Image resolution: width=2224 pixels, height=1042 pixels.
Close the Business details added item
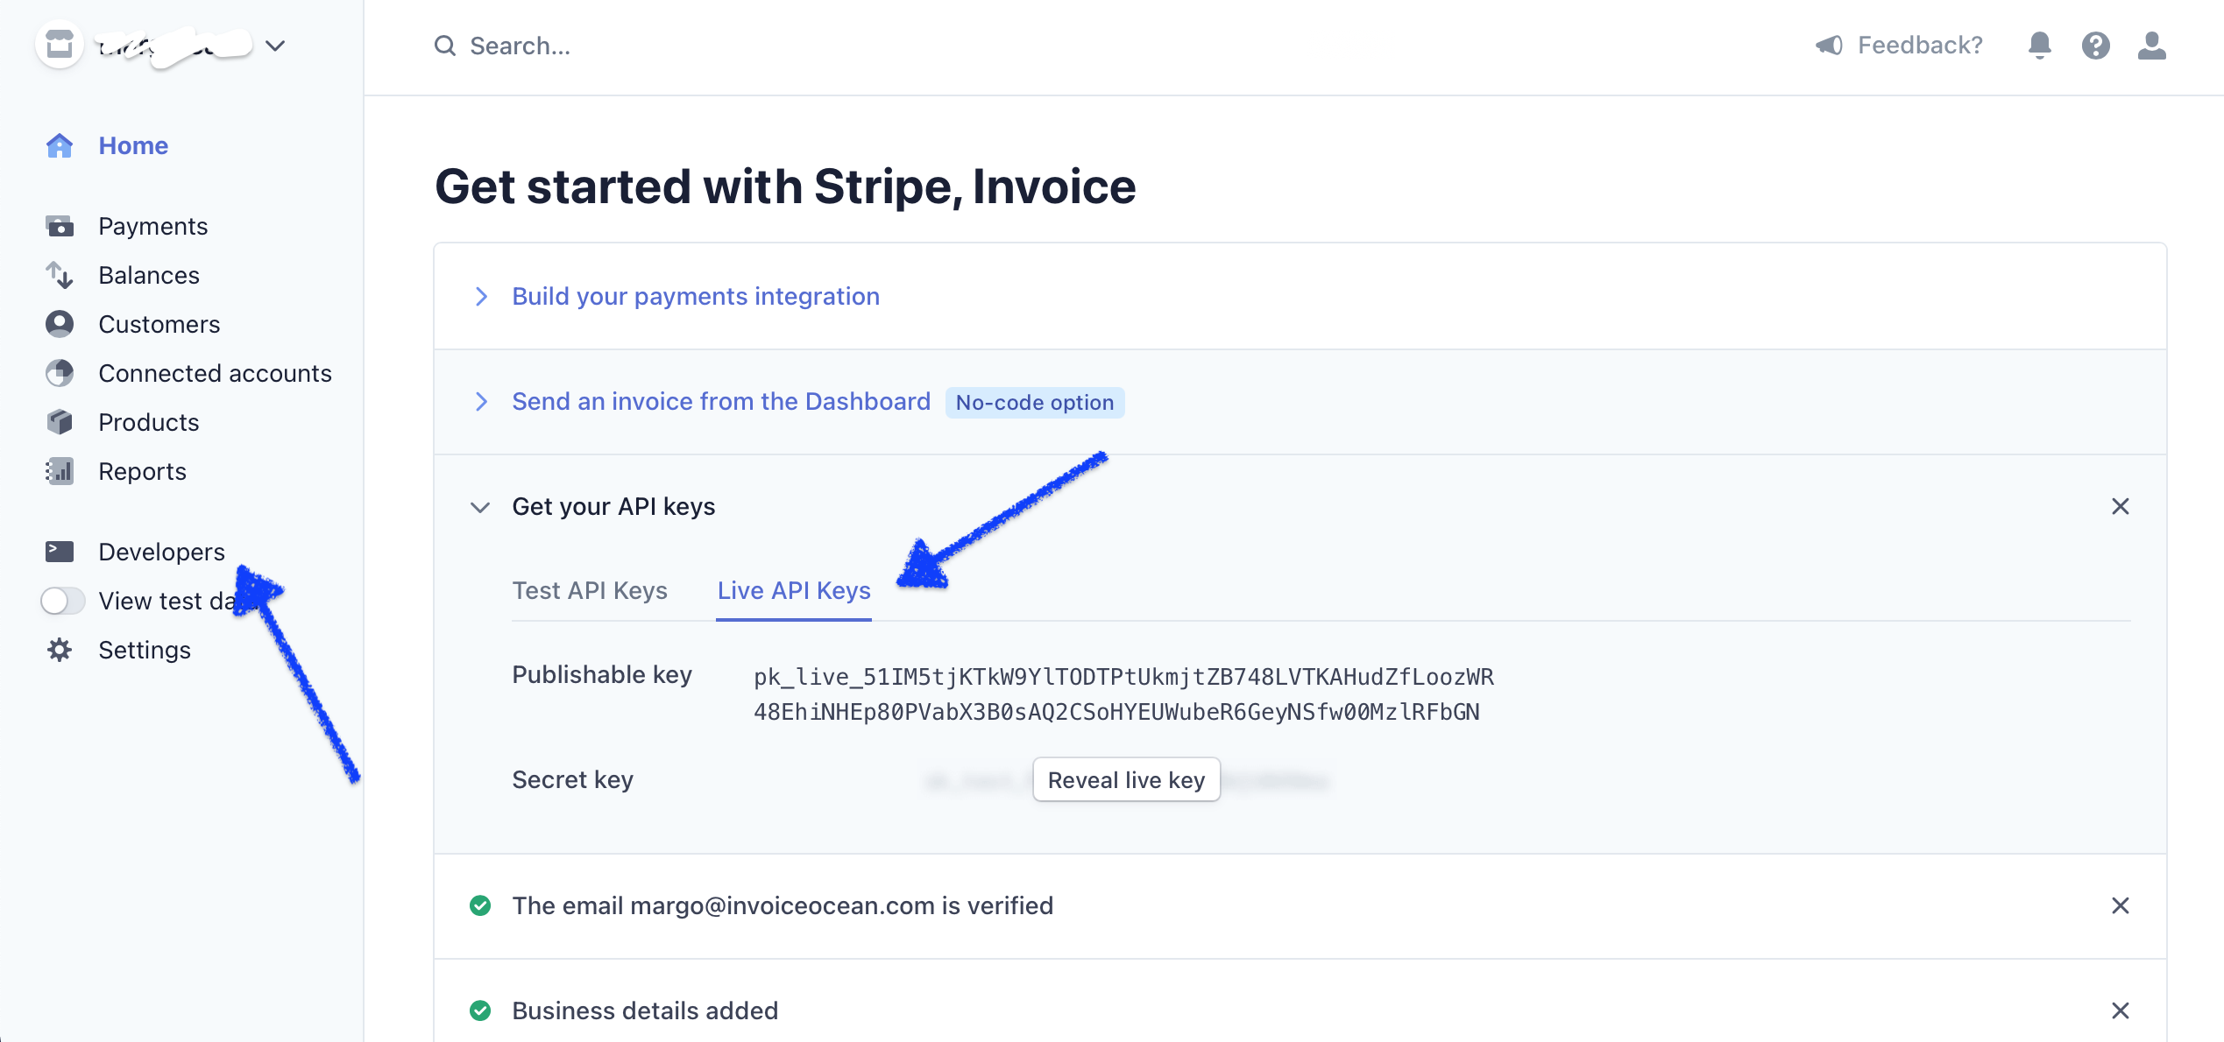point(2121,1010)
